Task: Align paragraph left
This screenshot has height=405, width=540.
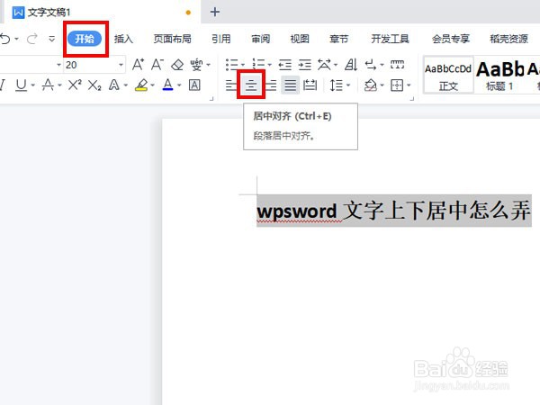Action: pyautogui.click(x=231, y=85)
